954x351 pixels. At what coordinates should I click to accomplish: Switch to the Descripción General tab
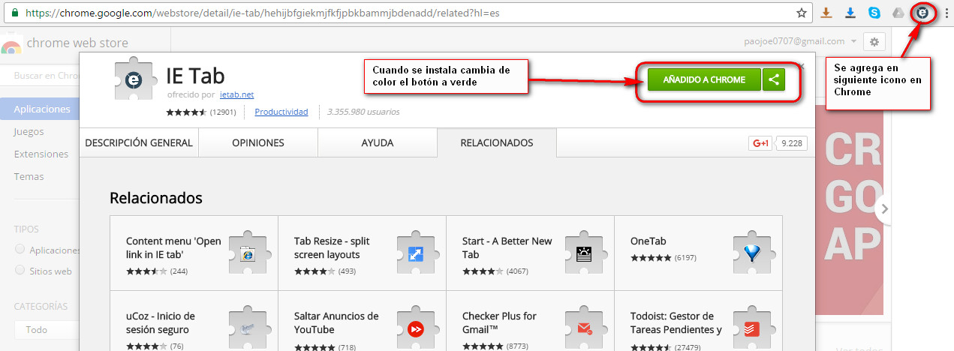pos(139,142)
